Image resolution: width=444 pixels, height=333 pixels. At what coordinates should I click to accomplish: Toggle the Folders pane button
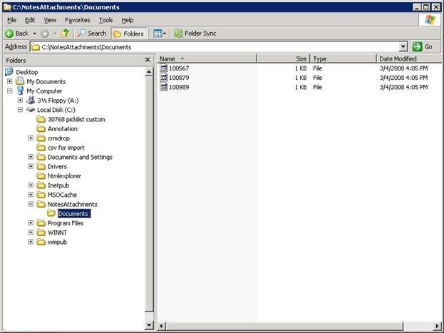tap(129, 34)
